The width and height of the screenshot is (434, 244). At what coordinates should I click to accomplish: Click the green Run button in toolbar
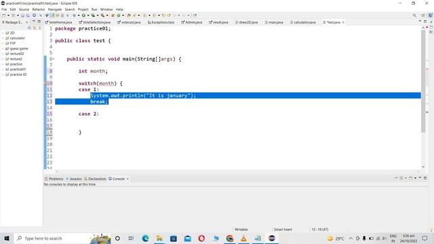click(x=83, y=15)
